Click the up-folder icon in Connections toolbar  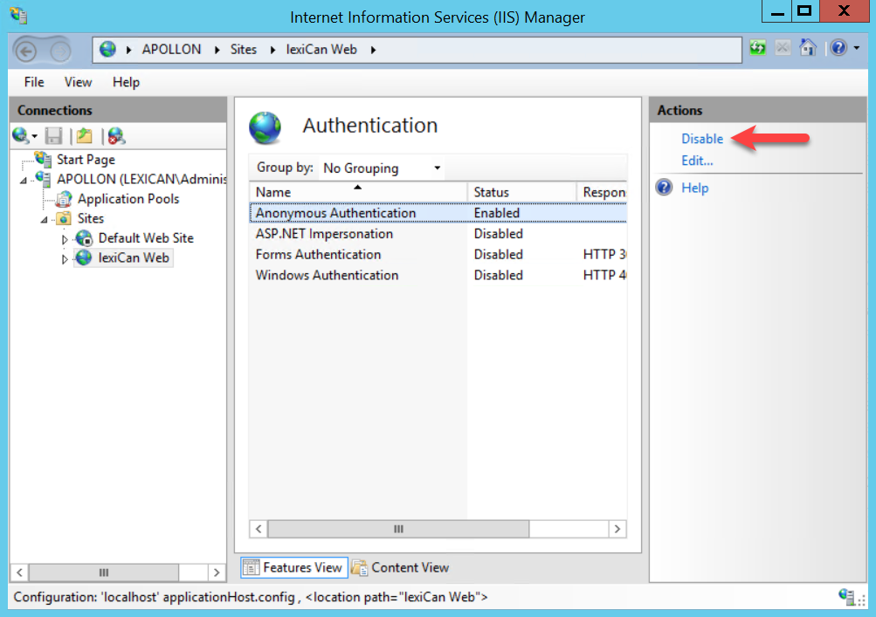pos(84,135)
